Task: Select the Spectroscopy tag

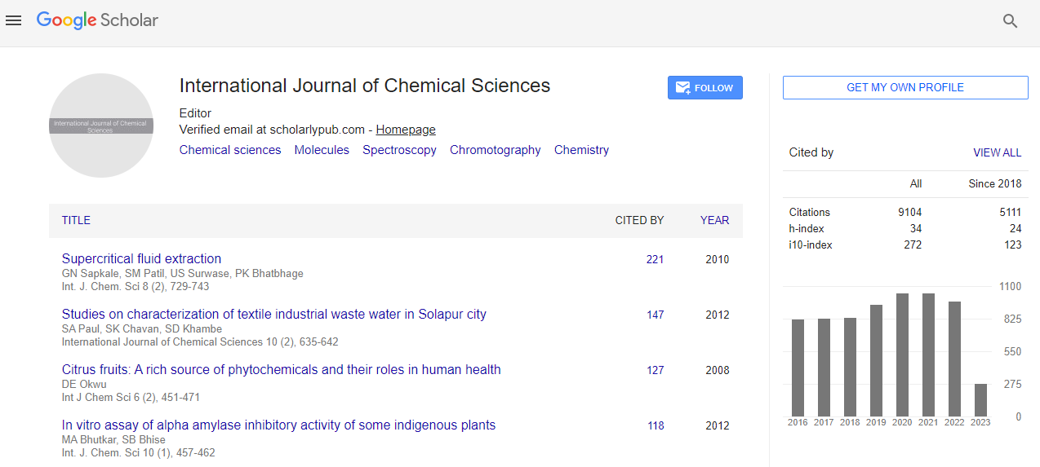Action: 399,150
